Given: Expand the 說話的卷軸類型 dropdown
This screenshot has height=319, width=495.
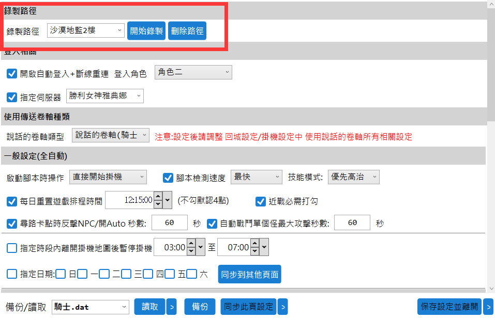Looking at the screenshot, I should 110,136.
